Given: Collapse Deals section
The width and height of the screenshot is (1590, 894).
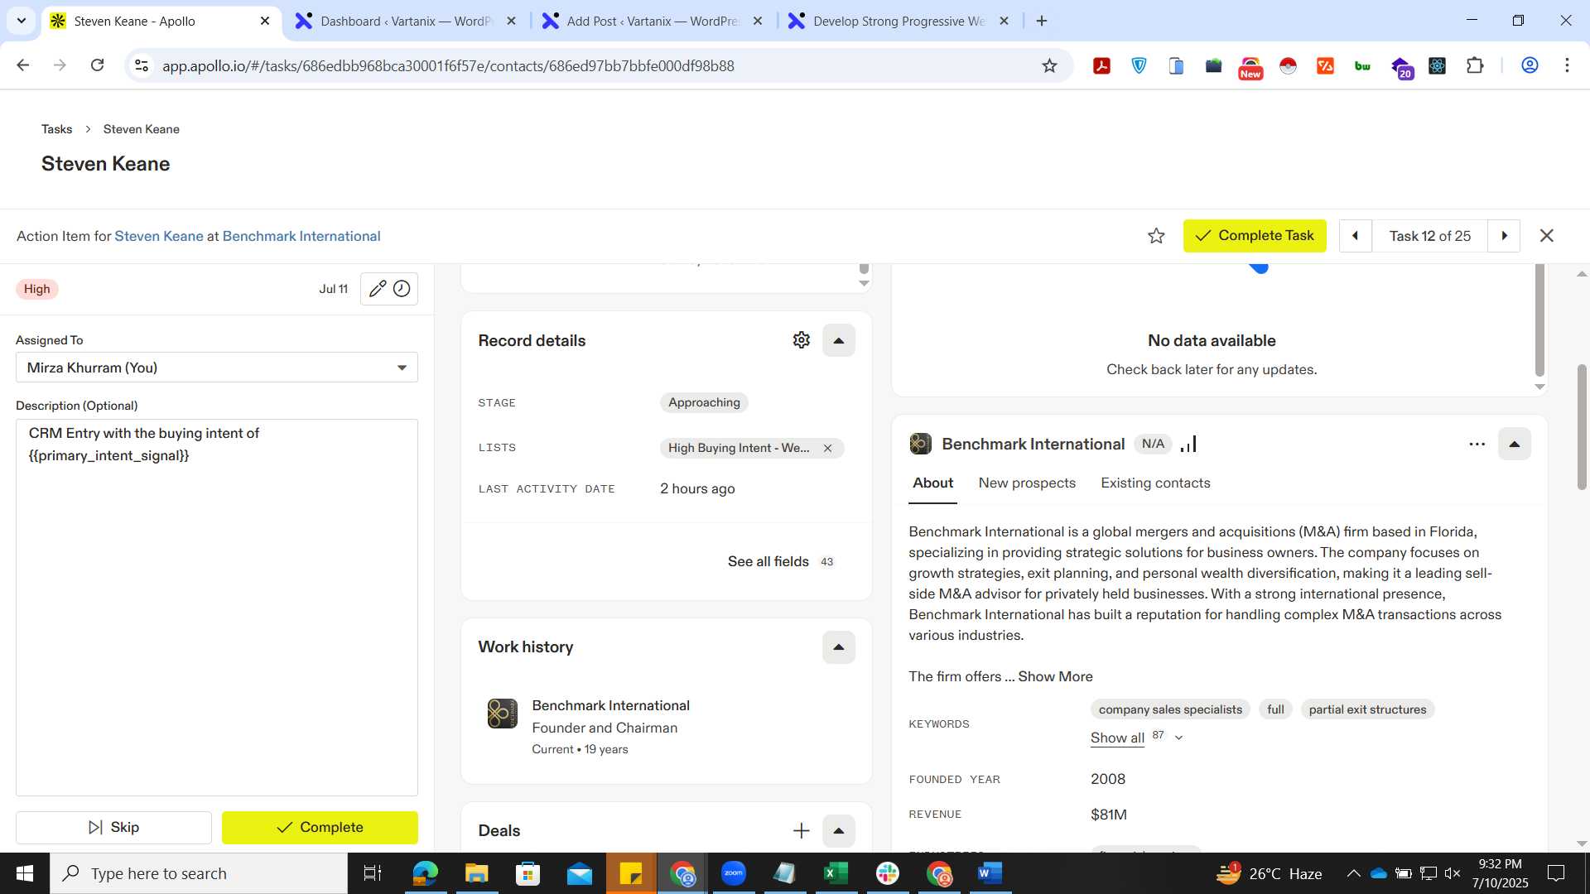Looking at the screenshot, I should 838,830.
